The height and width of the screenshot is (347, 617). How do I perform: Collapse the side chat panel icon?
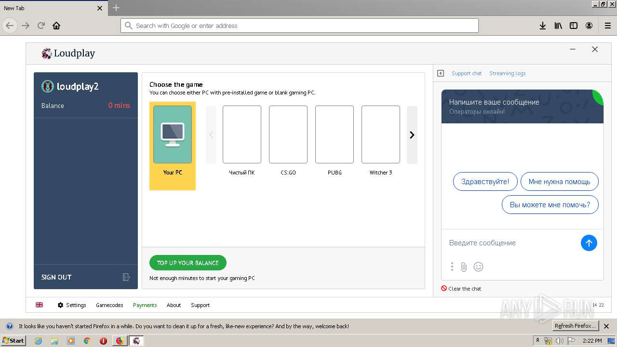tap(441, 73)
